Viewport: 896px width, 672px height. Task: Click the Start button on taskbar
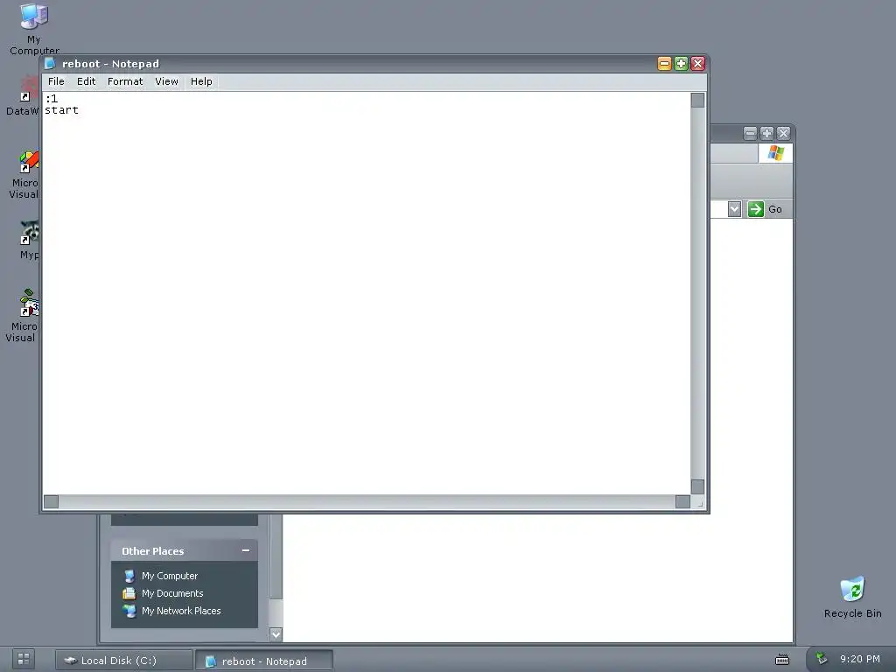click(24, 659)
